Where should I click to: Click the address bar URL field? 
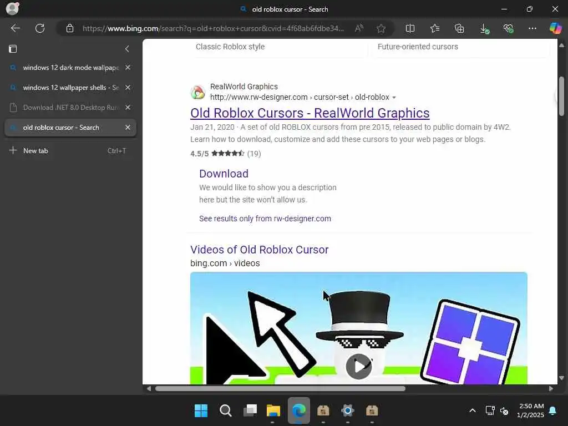(x=213, y=28)
